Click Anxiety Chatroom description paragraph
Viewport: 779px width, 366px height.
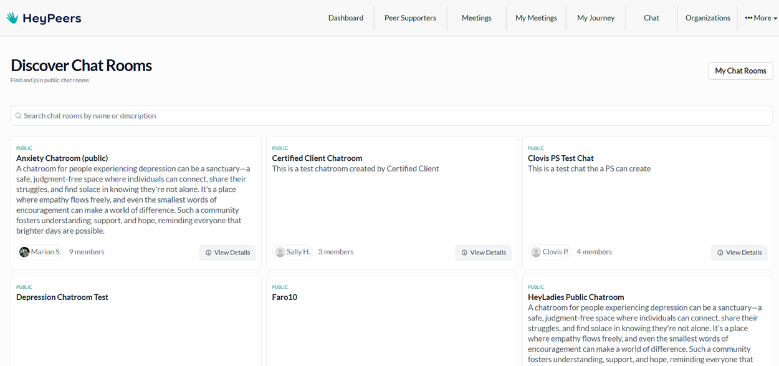pyautogui.click(x=133, y=200)
